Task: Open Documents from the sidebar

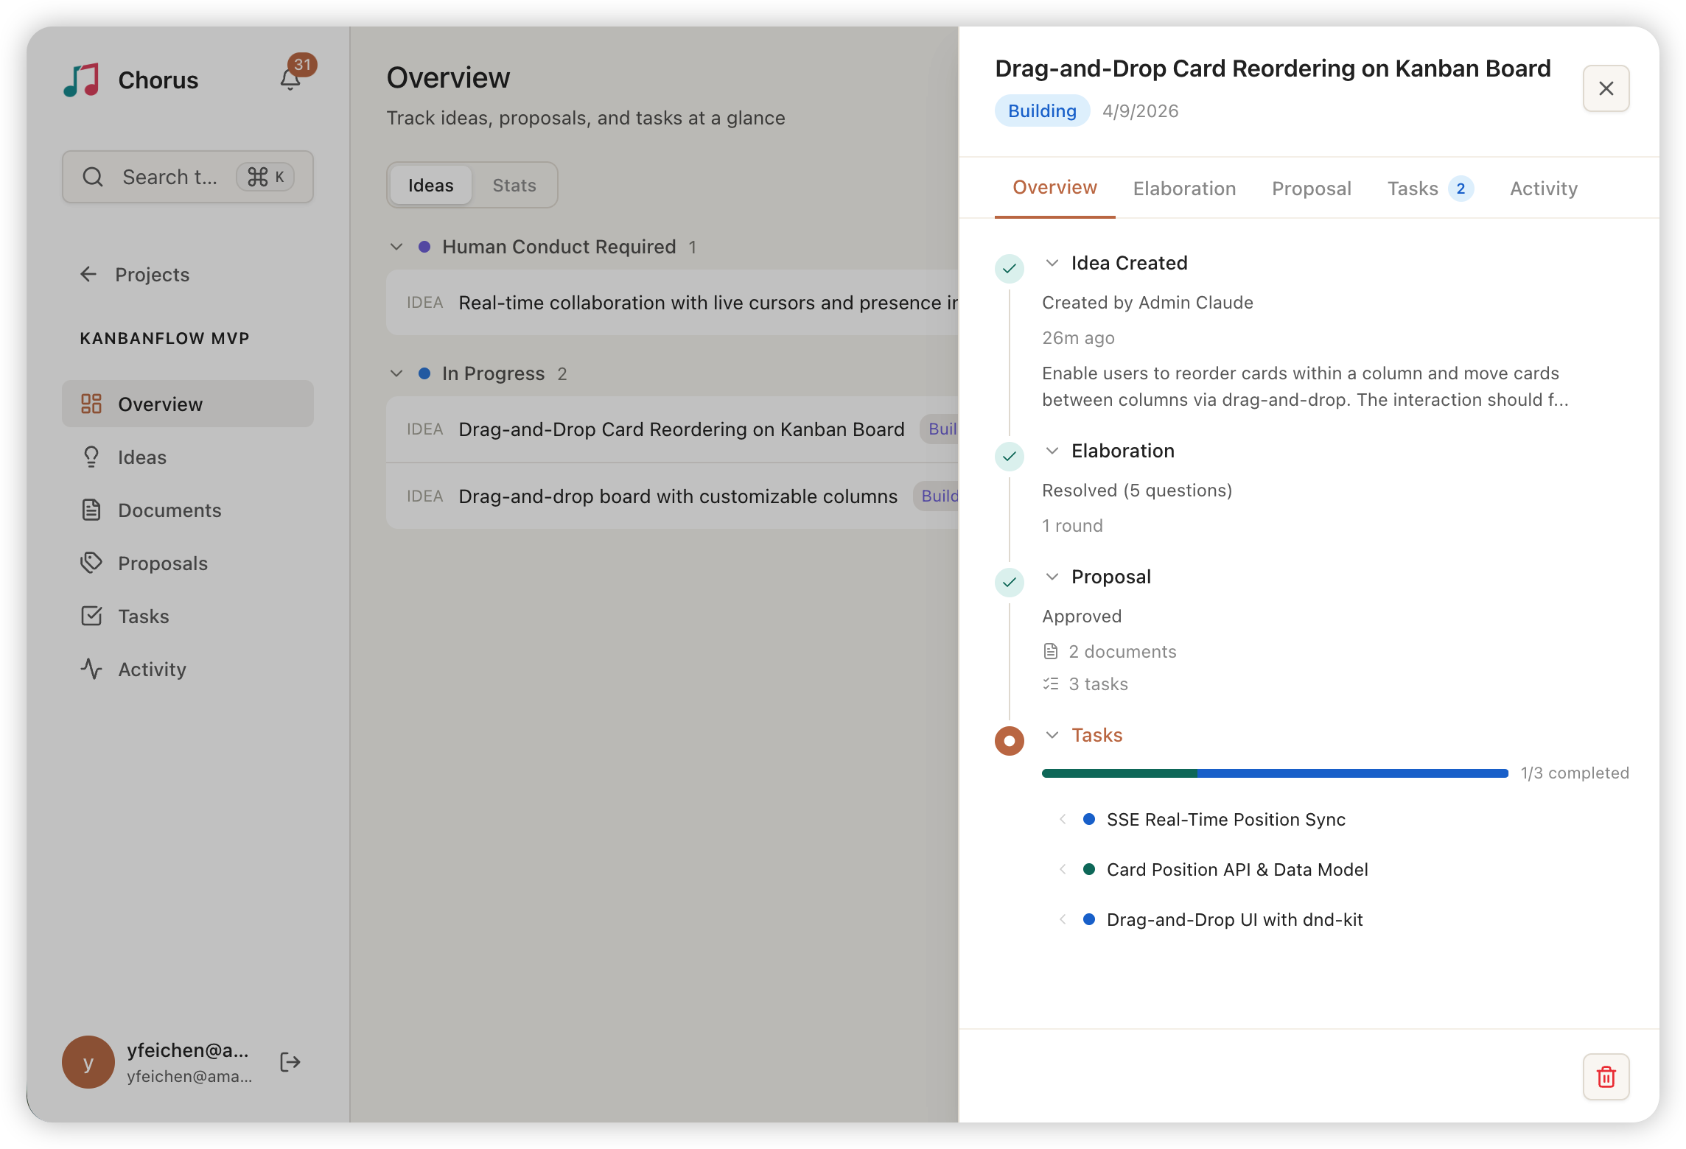Action: (x=169, y=510)
